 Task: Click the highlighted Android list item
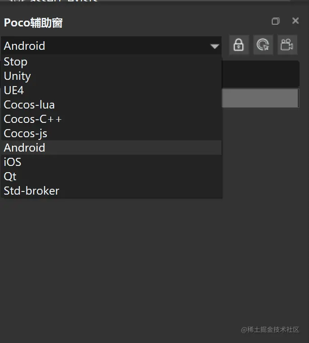tap(25, 148)
